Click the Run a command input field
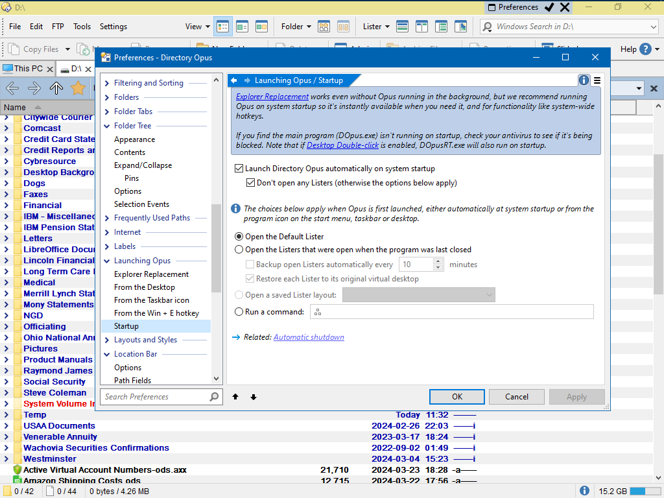 click(x=452, y=312)
